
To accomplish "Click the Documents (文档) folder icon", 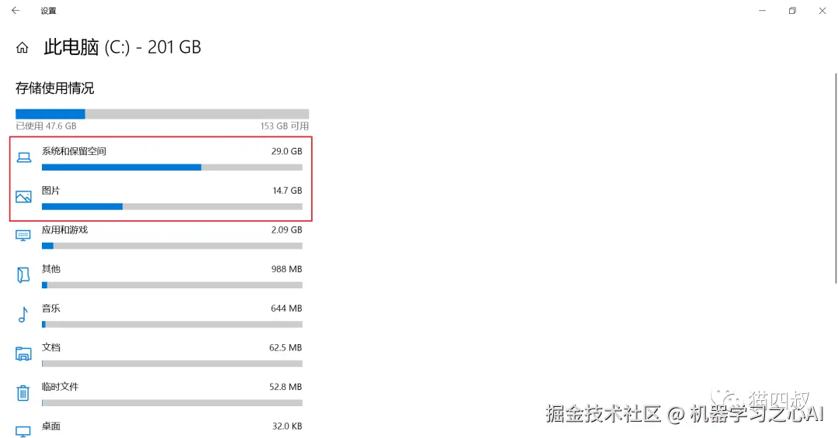I will pos(23,354).
